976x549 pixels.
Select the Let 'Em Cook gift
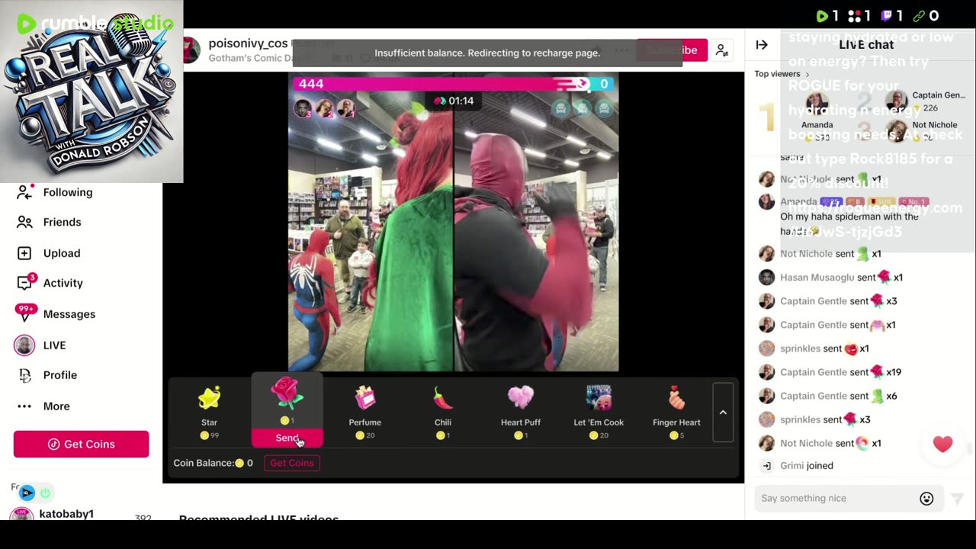pyautogui.click(x=599, y=413)
